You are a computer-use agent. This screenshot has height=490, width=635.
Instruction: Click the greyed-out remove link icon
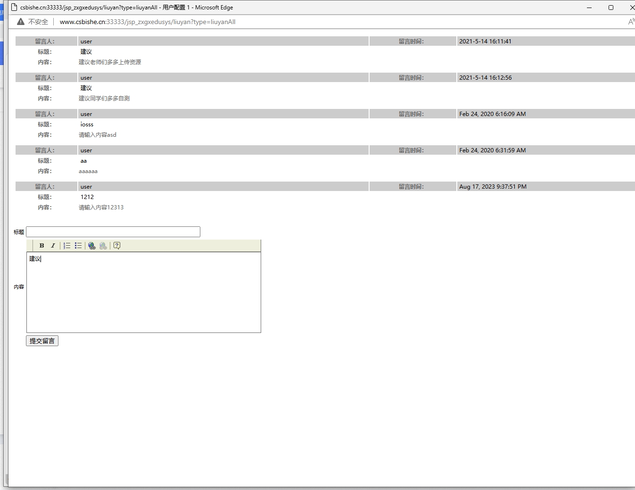pos(103,246)
